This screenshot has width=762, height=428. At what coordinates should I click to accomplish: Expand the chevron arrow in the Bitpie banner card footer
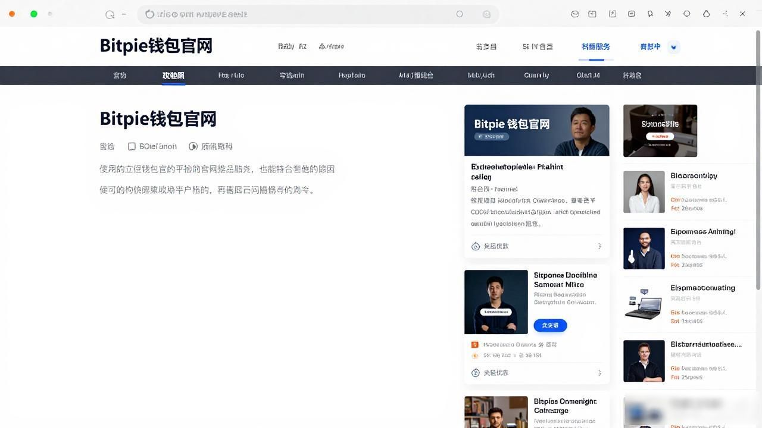click(x=599, y=246)
